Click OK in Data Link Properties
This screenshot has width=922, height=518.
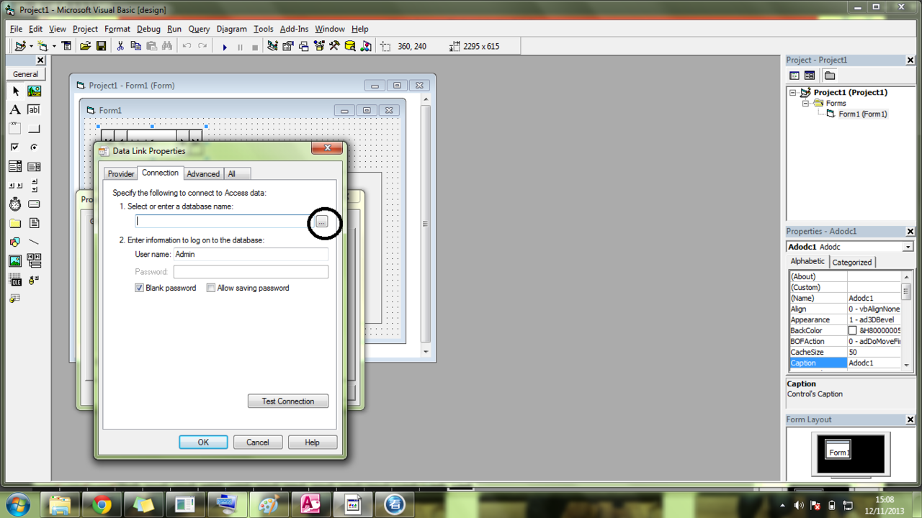click(x=203, y=442)
